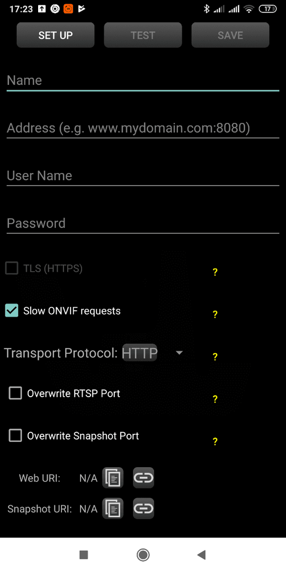This screenshot has width=286, height=572.
Task: Enable Overwrite RTSP Port checkbox
Action: click(15, 393)
